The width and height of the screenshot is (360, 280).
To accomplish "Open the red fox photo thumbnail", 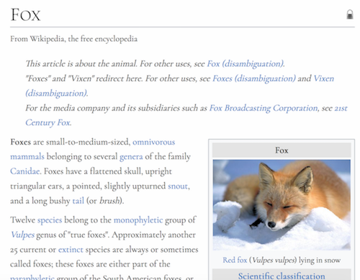I will click(x=282, y=204).
